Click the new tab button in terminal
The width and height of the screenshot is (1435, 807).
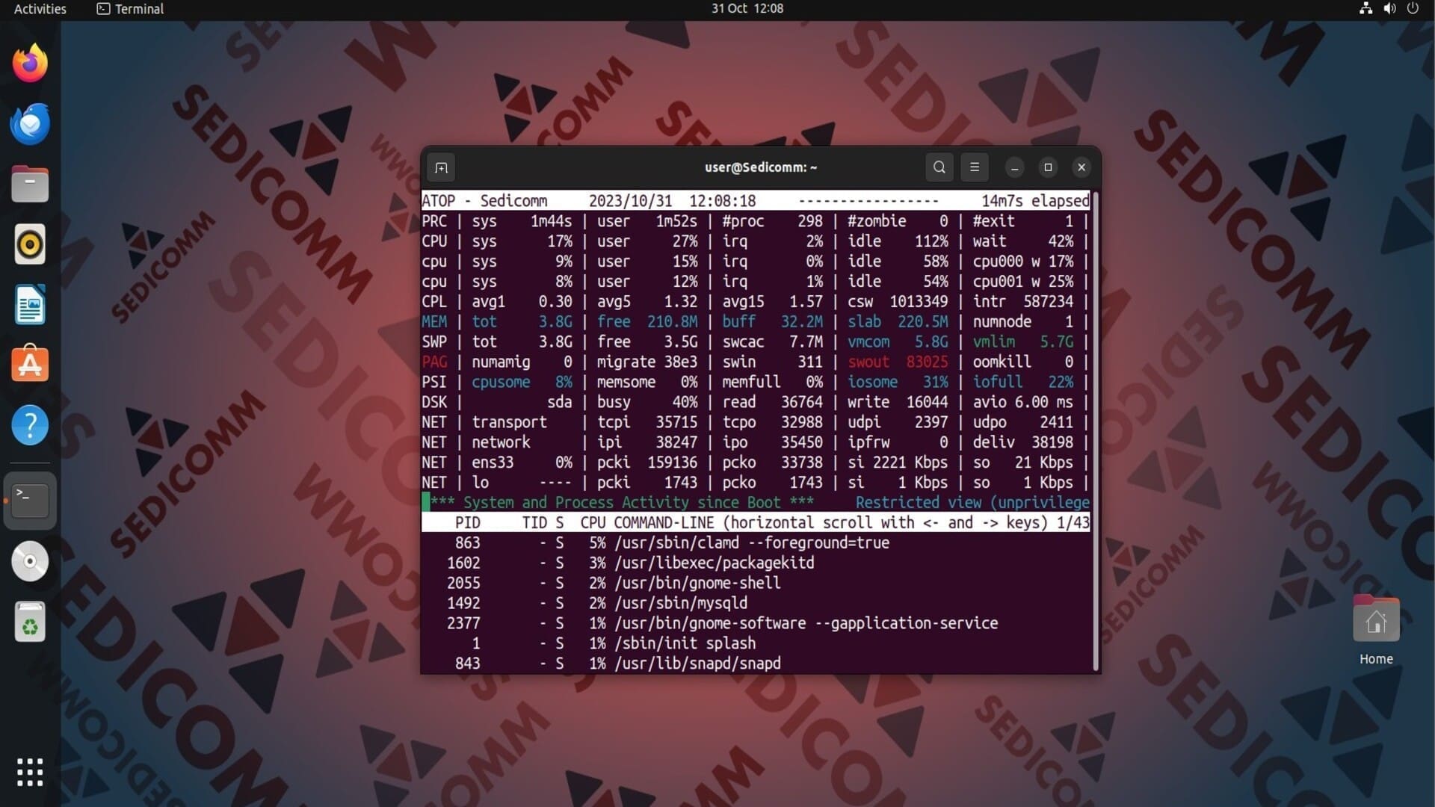tap(441, 167)
